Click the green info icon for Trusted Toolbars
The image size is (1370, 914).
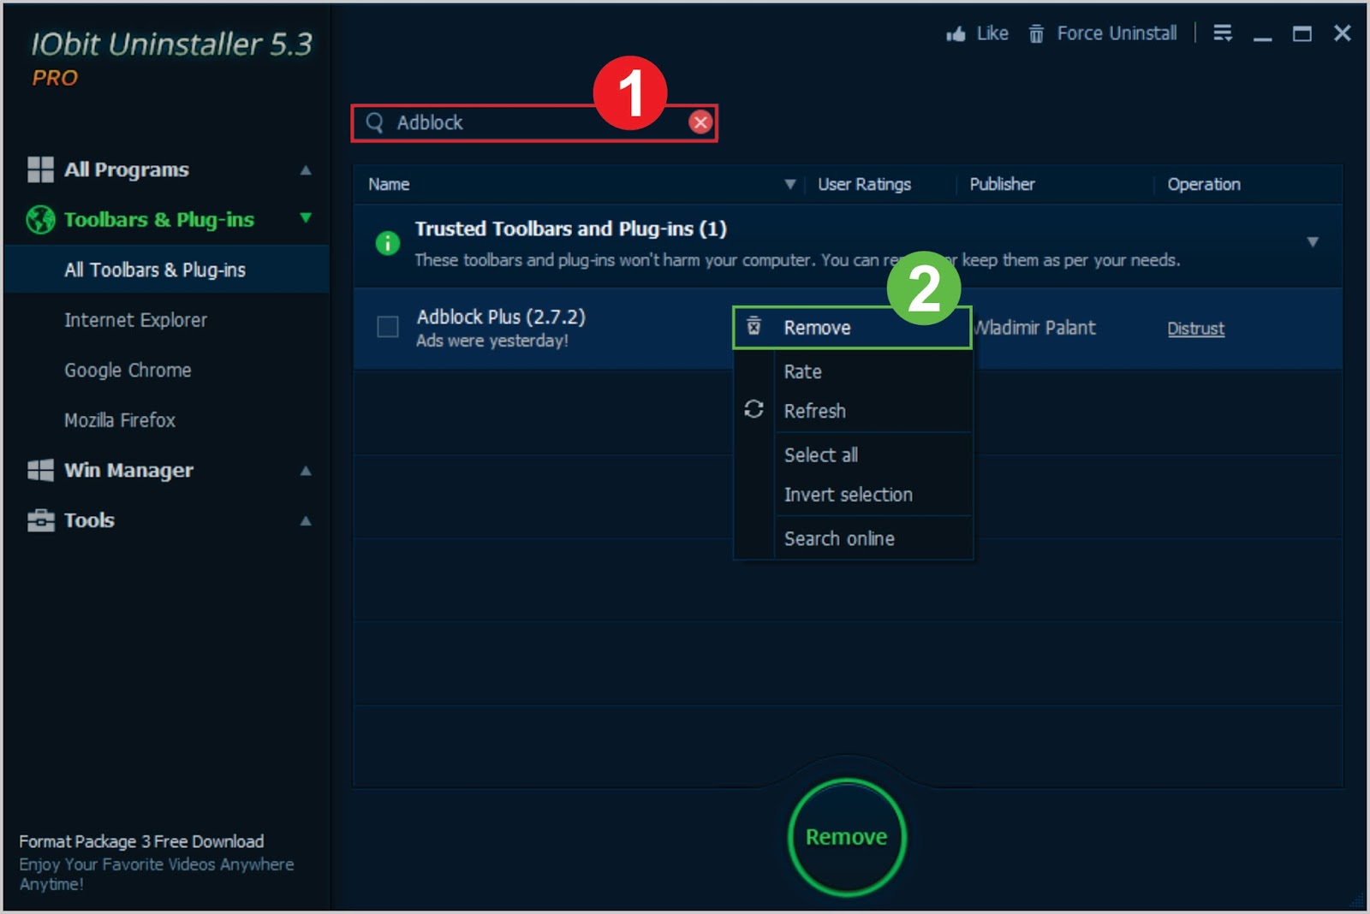388,243
